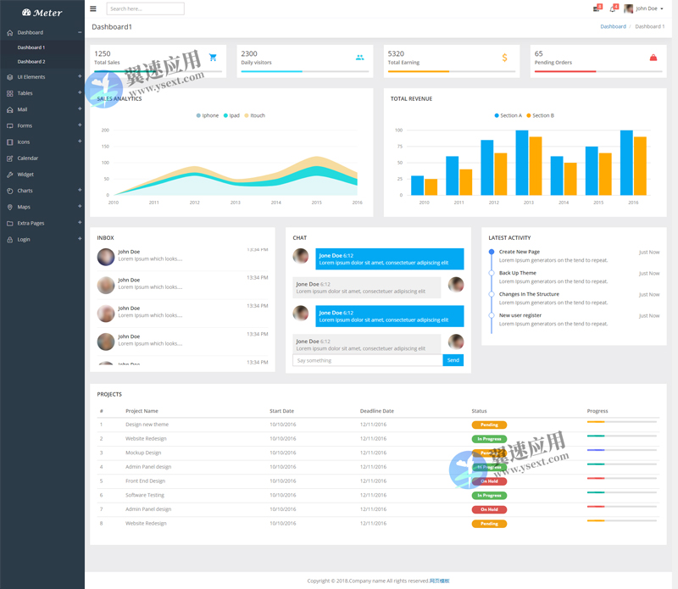678x589 pixels.
Task: Toggle Iphone series in Sales Analytics legend
Action: pos(206,115)
